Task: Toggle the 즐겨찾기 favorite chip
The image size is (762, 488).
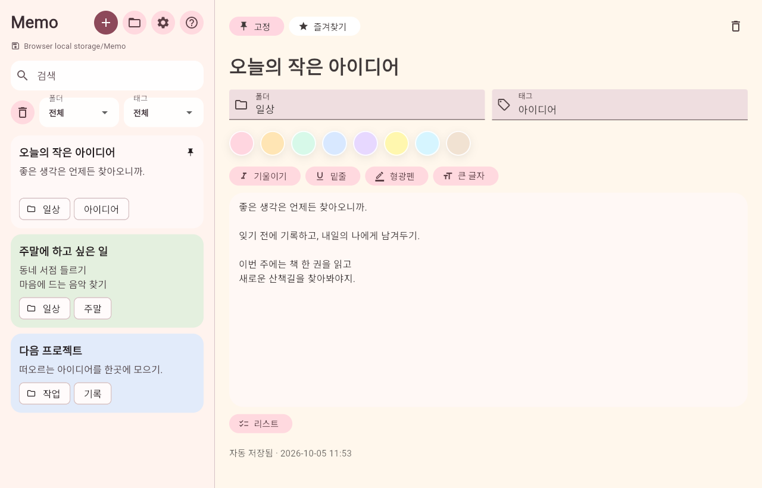Action: click(x=324, y=26)
